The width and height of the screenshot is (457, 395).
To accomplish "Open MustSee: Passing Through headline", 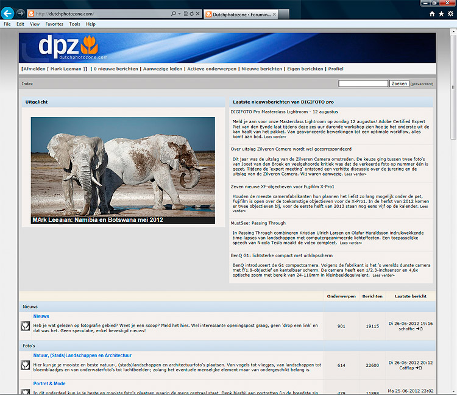I will [x=258, y=223].
